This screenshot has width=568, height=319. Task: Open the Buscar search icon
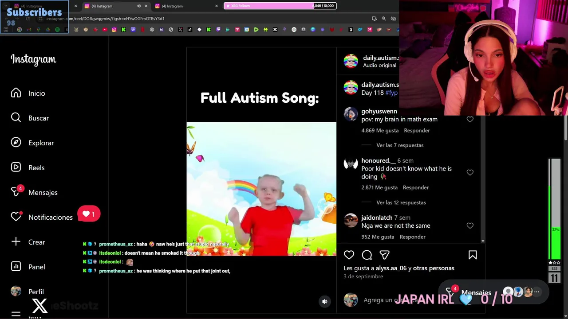click(16, 118)
